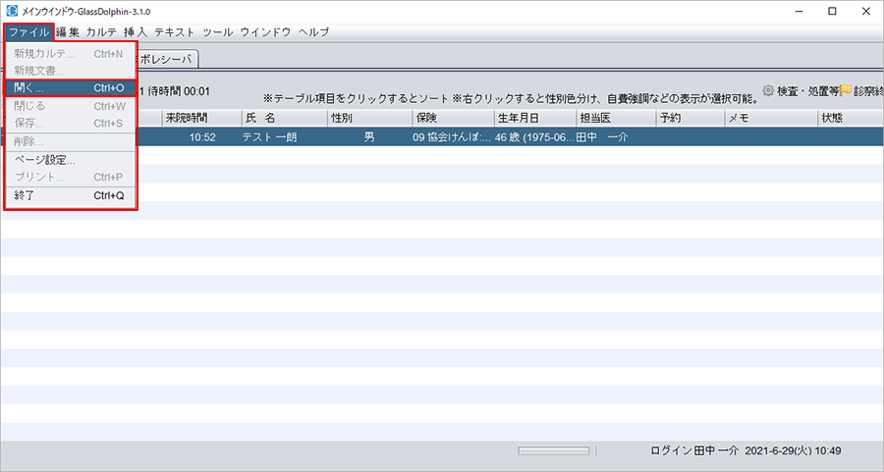Sort table by 予約 column header
The image size is (884, 472).
(x=691, y=119)
